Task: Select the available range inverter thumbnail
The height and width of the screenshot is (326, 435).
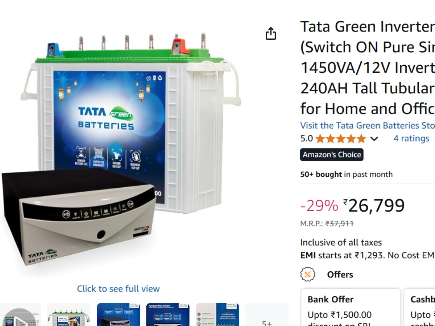Action: tap(118, 314)
